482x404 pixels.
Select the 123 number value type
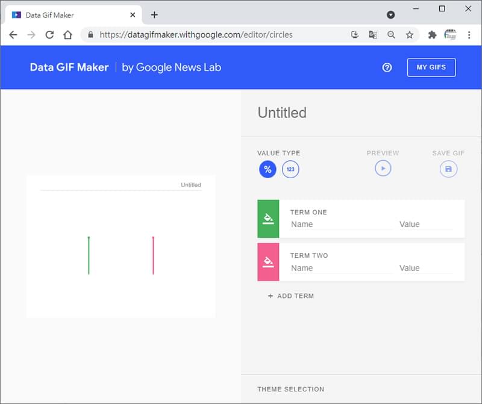(x=290, y=169)
